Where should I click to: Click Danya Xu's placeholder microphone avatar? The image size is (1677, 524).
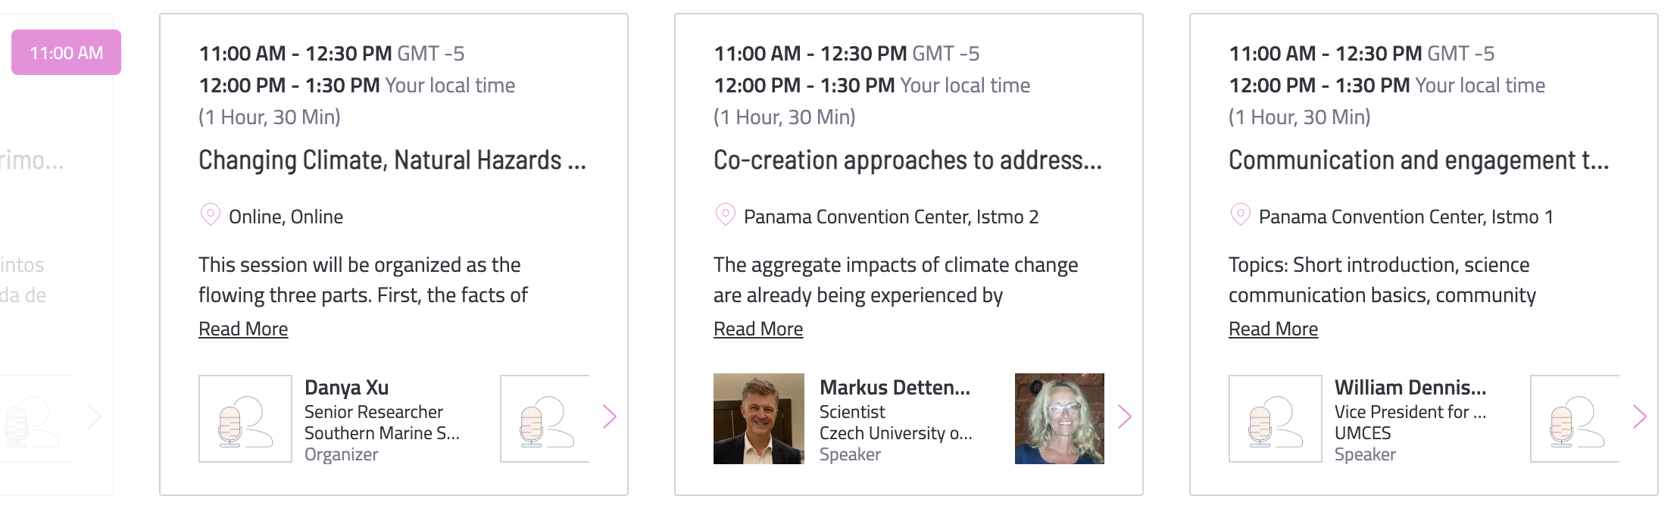tap(245, 419)
